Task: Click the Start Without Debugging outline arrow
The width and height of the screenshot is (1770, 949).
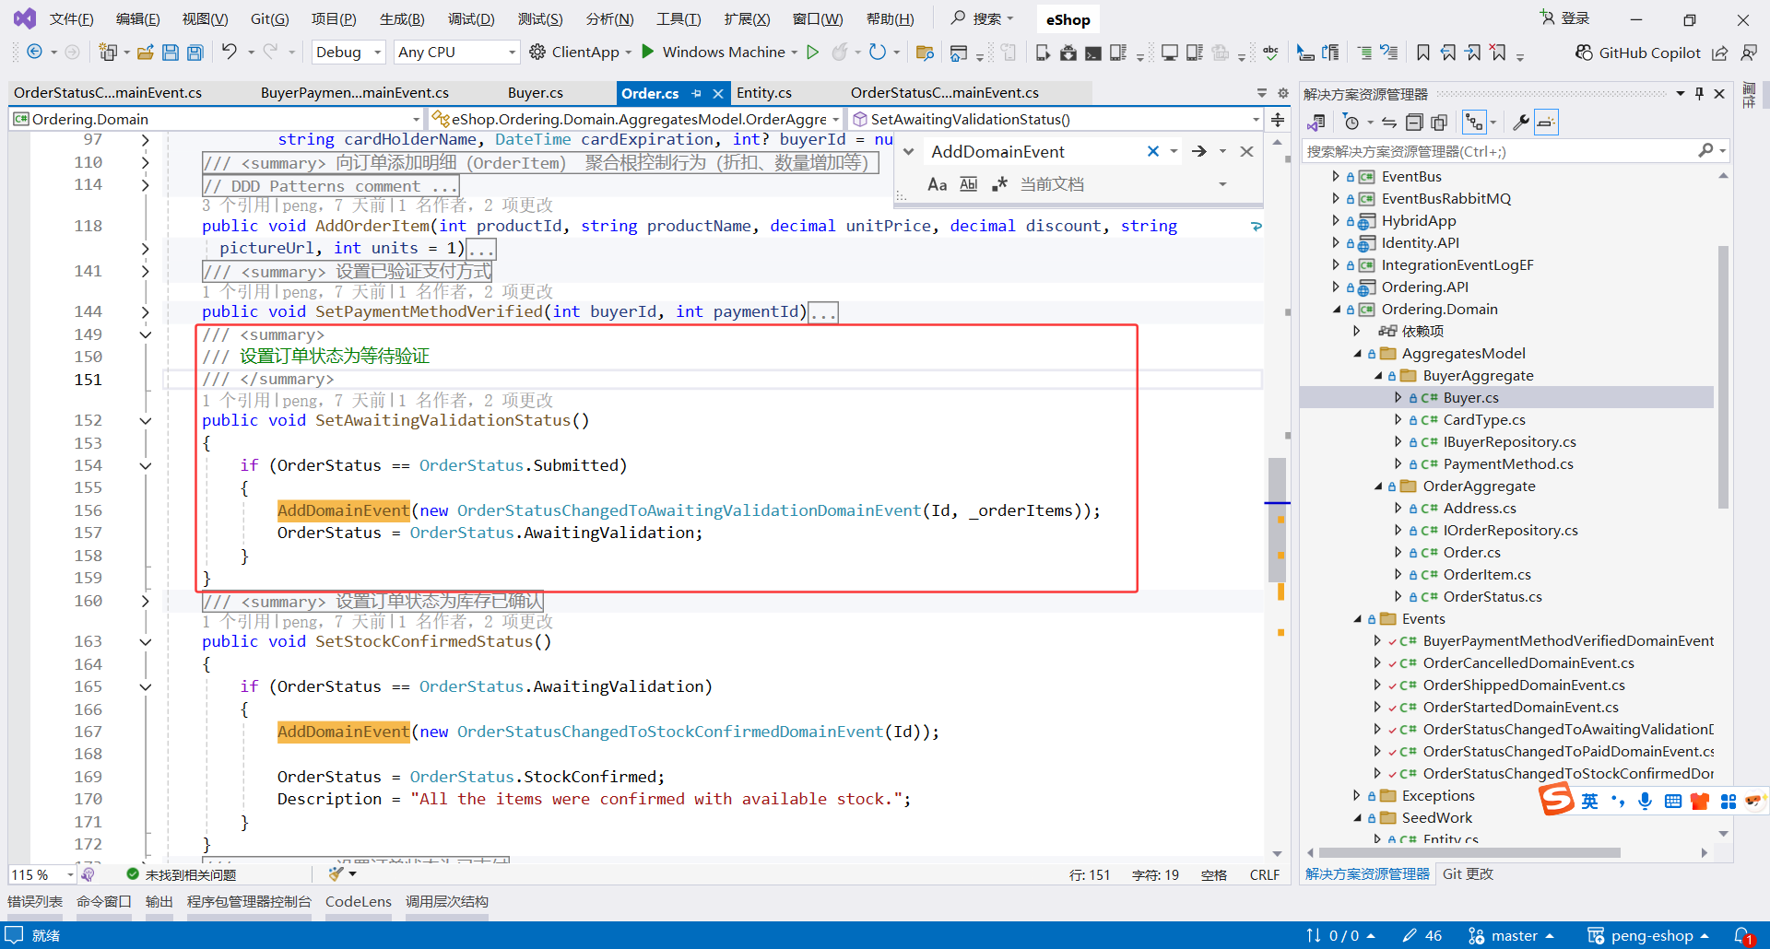Action: (812, 52)
